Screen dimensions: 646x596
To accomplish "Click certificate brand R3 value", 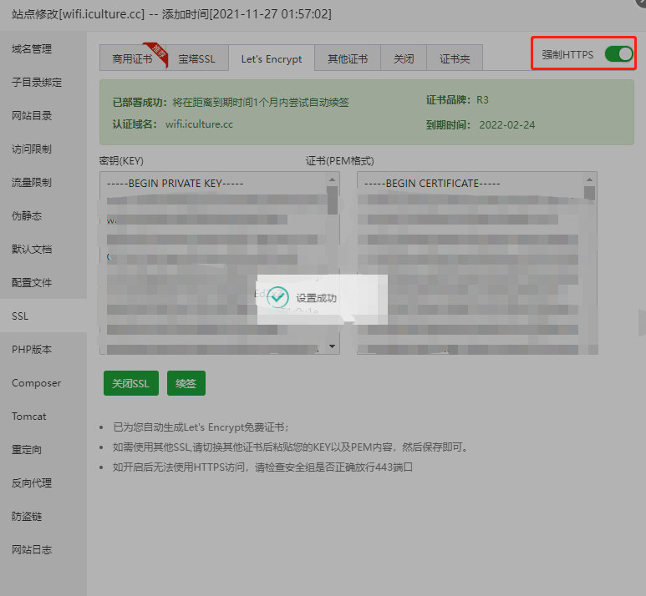I will pos(482,100).
